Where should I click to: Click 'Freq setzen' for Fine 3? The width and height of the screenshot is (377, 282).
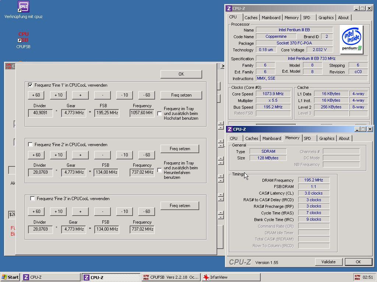[x=180, y=206]
